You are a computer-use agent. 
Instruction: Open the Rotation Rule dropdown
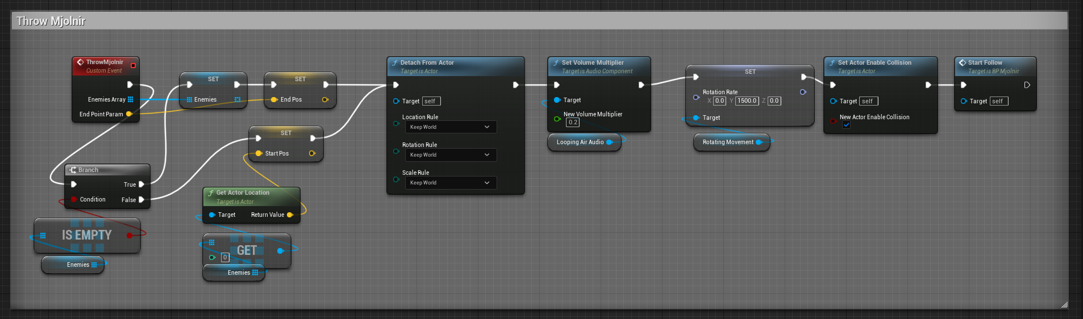(x=451, y=155)
